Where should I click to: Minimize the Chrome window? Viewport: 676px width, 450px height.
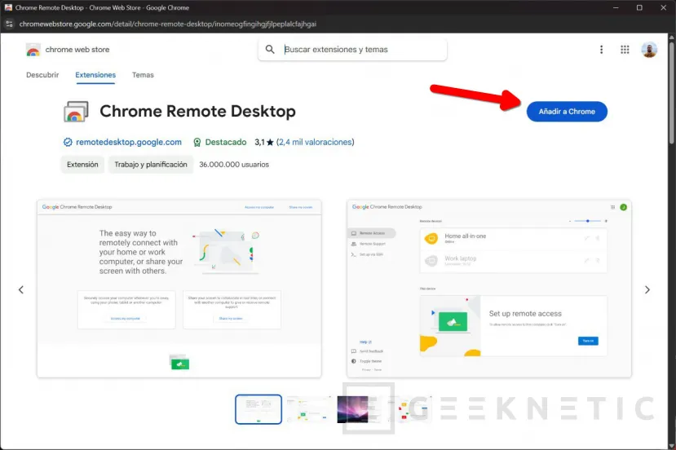(616, 7)
